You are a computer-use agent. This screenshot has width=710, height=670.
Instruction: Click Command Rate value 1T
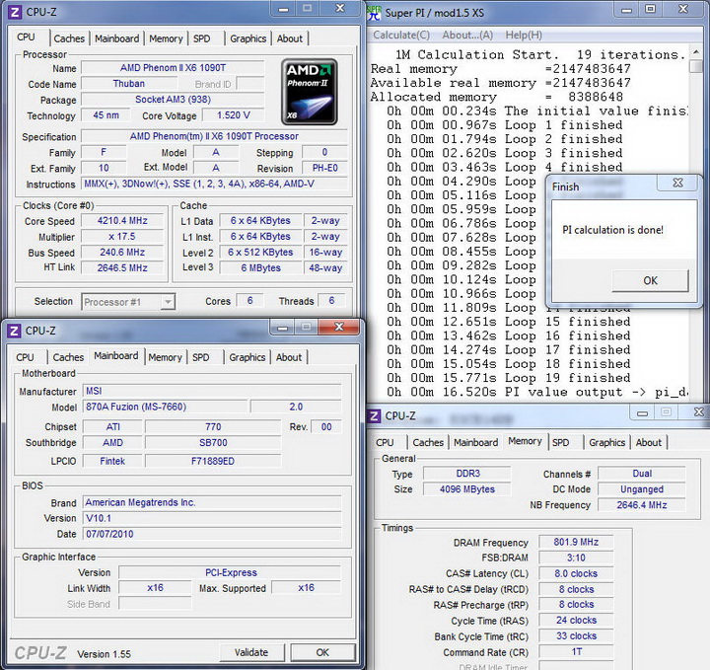coord(576,652)
